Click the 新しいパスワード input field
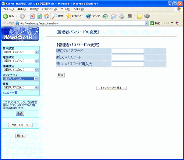The width and height of the screenshot is (184, 160). click(128, 58)
